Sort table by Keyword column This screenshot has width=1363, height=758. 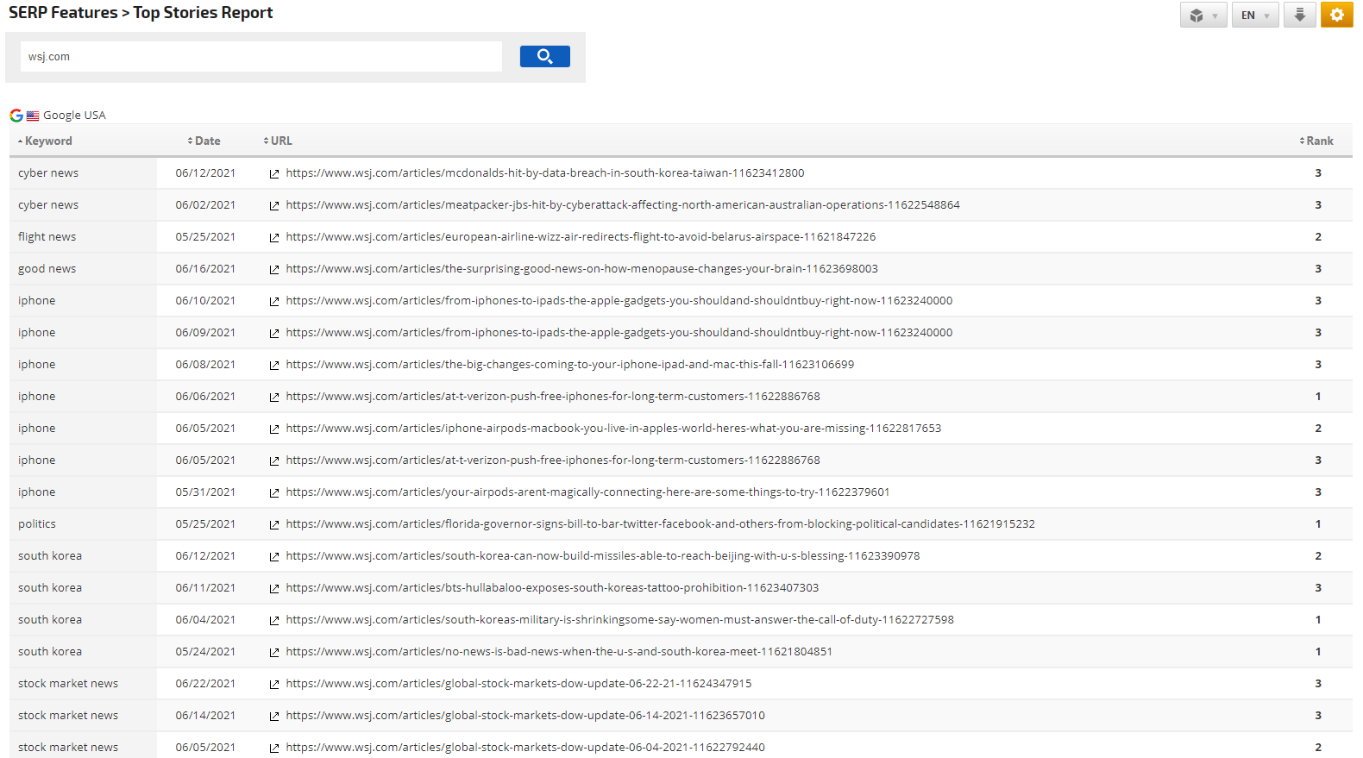pos(47,141)
